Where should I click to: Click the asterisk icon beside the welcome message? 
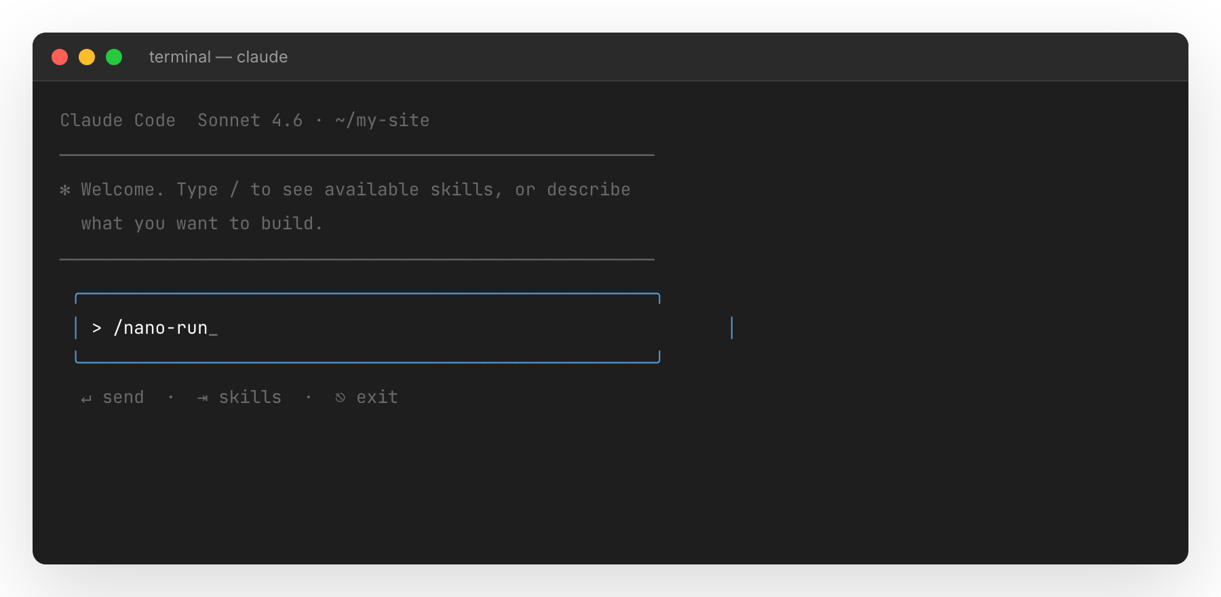click(64, 190)
